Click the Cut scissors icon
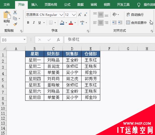Screen dimensions: 155x135 click(x=15, y=12)
